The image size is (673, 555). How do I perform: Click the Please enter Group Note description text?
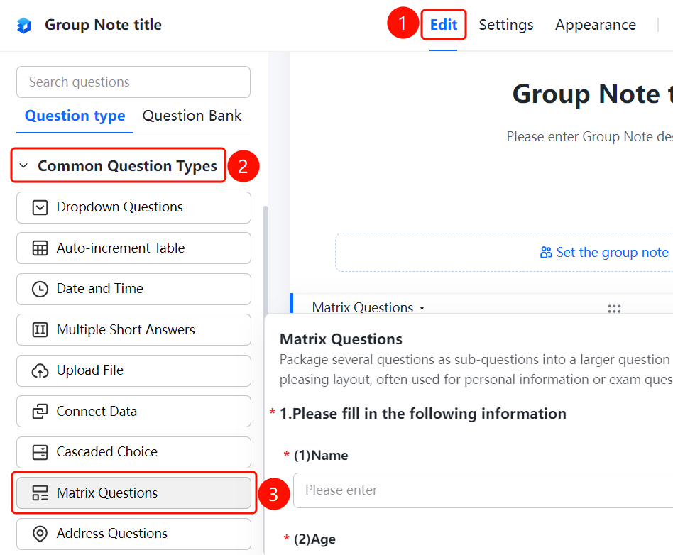click(x=589, y=136)
